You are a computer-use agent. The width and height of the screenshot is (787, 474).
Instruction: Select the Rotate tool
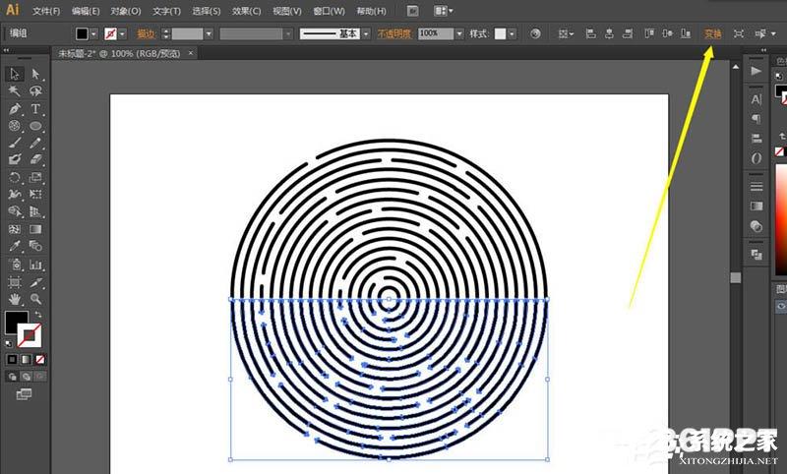click(x=15, y=177)
